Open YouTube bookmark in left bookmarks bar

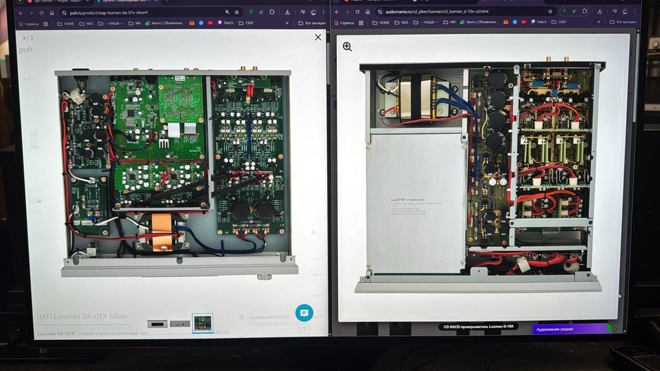click(x=210, y=23)
